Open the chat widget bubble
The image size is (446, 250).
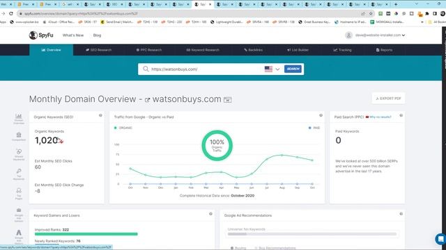click(x=441, y=239)
